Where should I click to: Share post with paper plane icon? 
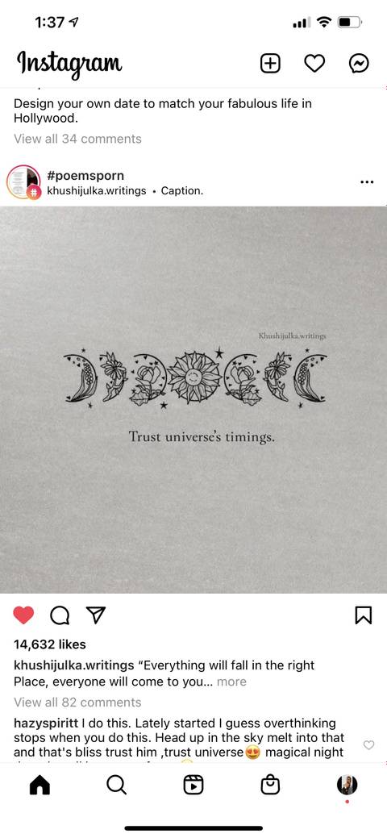96,615
